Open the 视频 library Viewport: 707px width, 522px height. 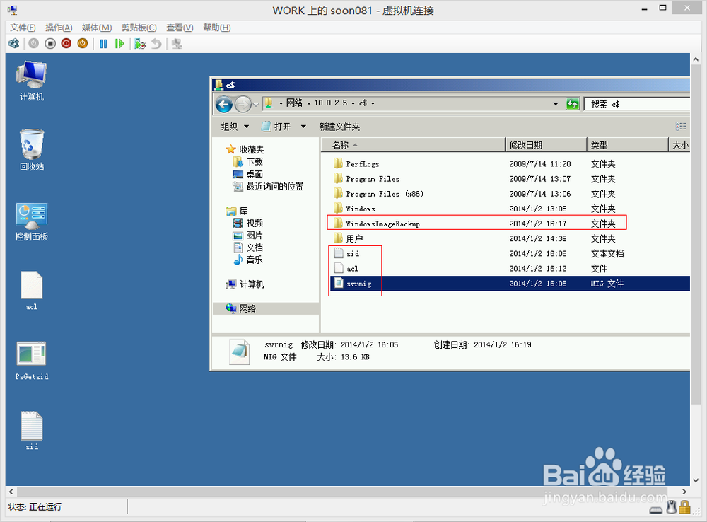[x=248, y=223]
